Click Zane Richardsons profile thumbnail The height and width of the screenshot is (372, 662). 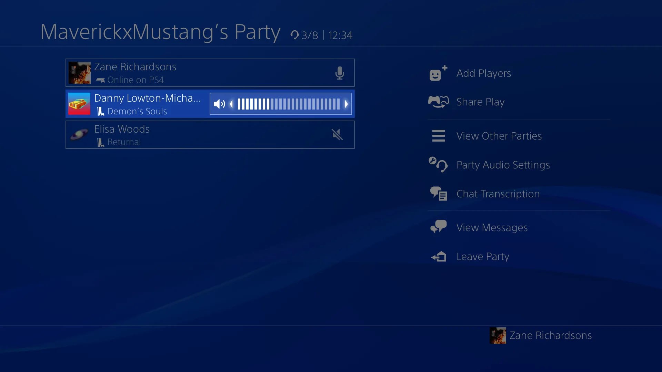pyautogui.click(x=80, y=73)
